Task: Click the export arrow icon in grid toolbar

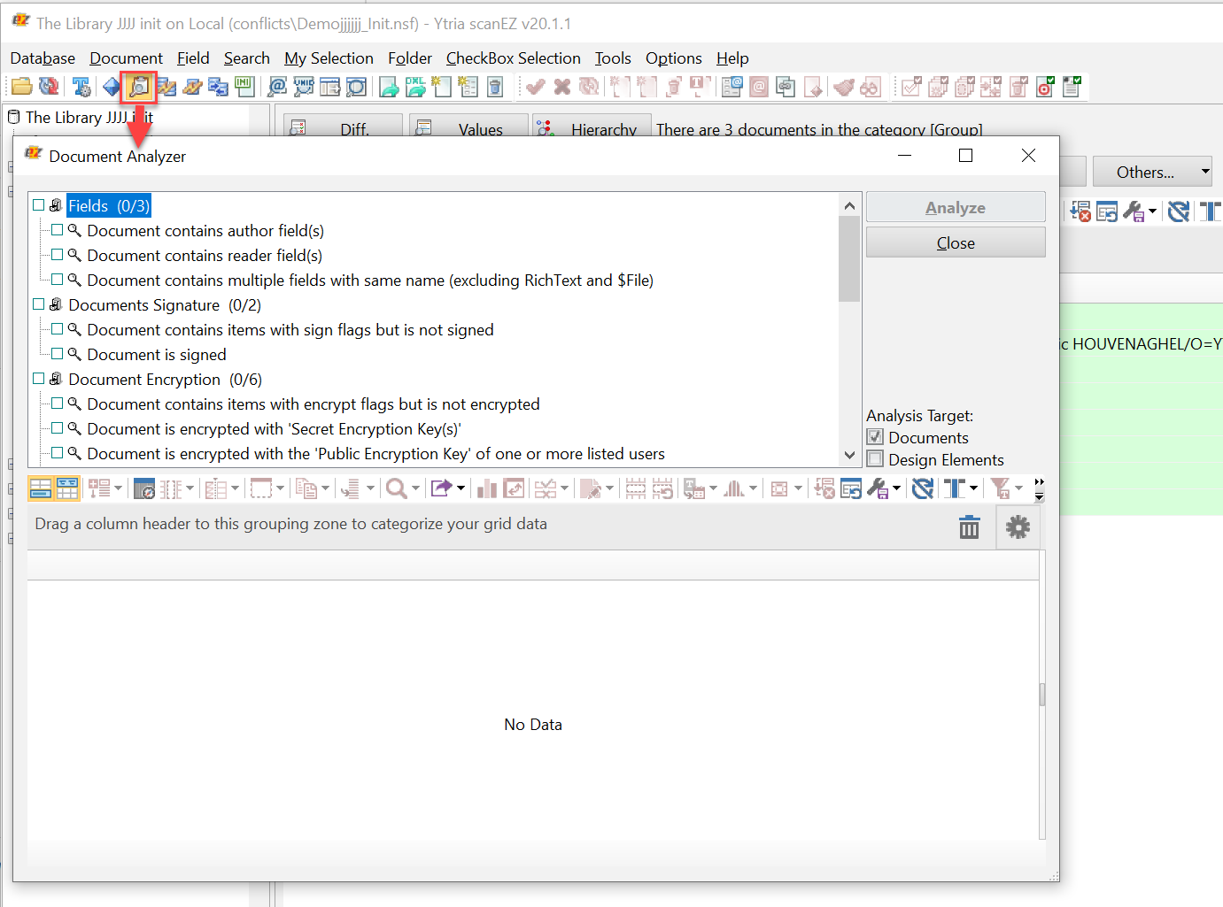Action: [441, 488]
